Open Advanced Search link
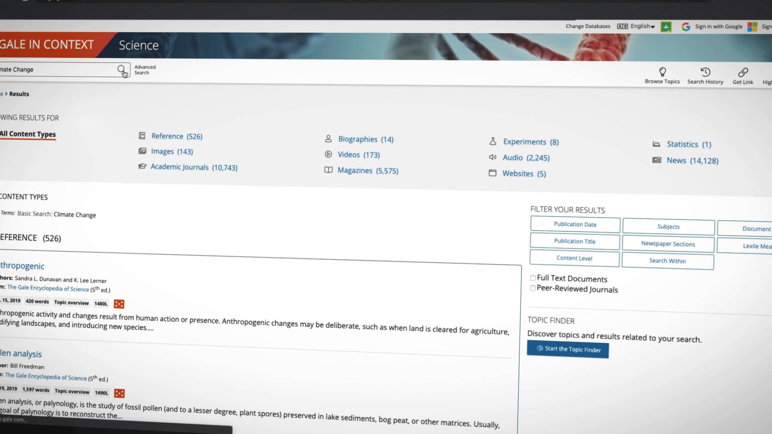This screenshot has height=434, width=772. click(x=145, y=70)
